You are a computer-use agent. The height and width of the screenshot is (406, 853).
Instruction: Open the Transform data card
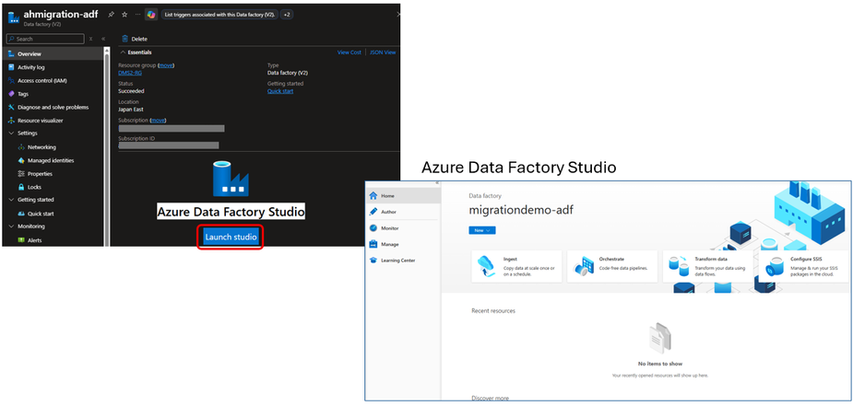tap(708, 266)
